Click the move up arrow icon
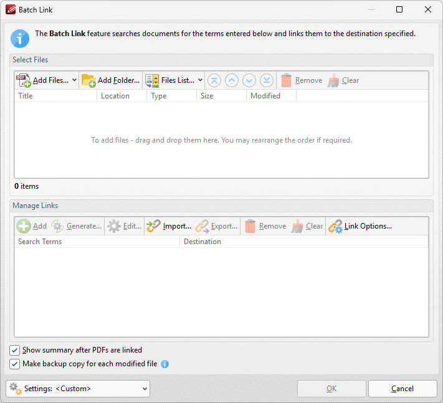 (x=232, y=80)
